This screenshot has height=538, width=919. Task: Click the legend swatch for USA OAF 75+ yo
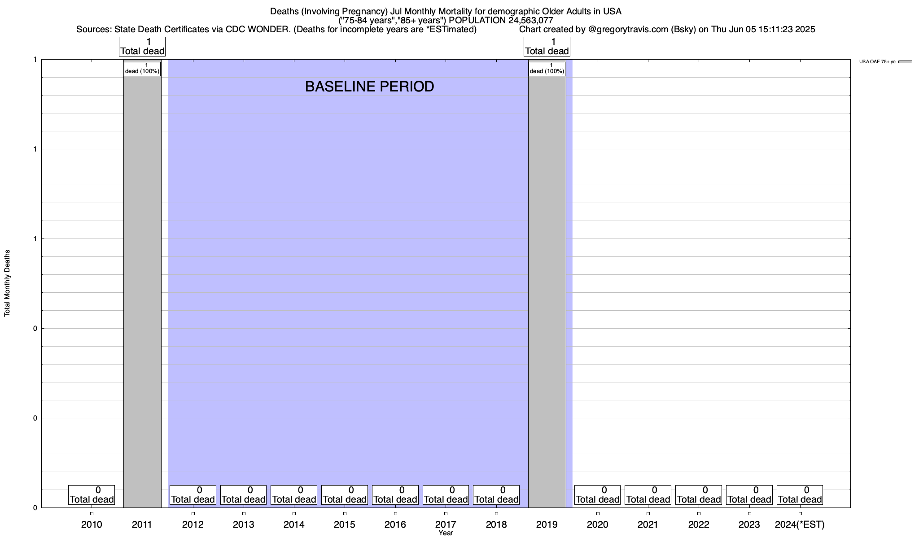(x=905, y=62)
